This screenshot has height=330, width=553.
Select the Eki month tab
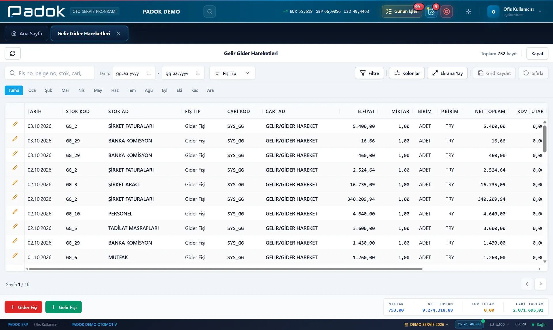tap(179, 90)
